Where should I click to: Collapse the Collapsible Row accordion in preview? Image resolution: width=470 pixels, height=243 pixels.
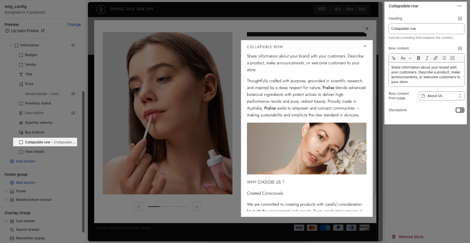[x=365, y=46]
